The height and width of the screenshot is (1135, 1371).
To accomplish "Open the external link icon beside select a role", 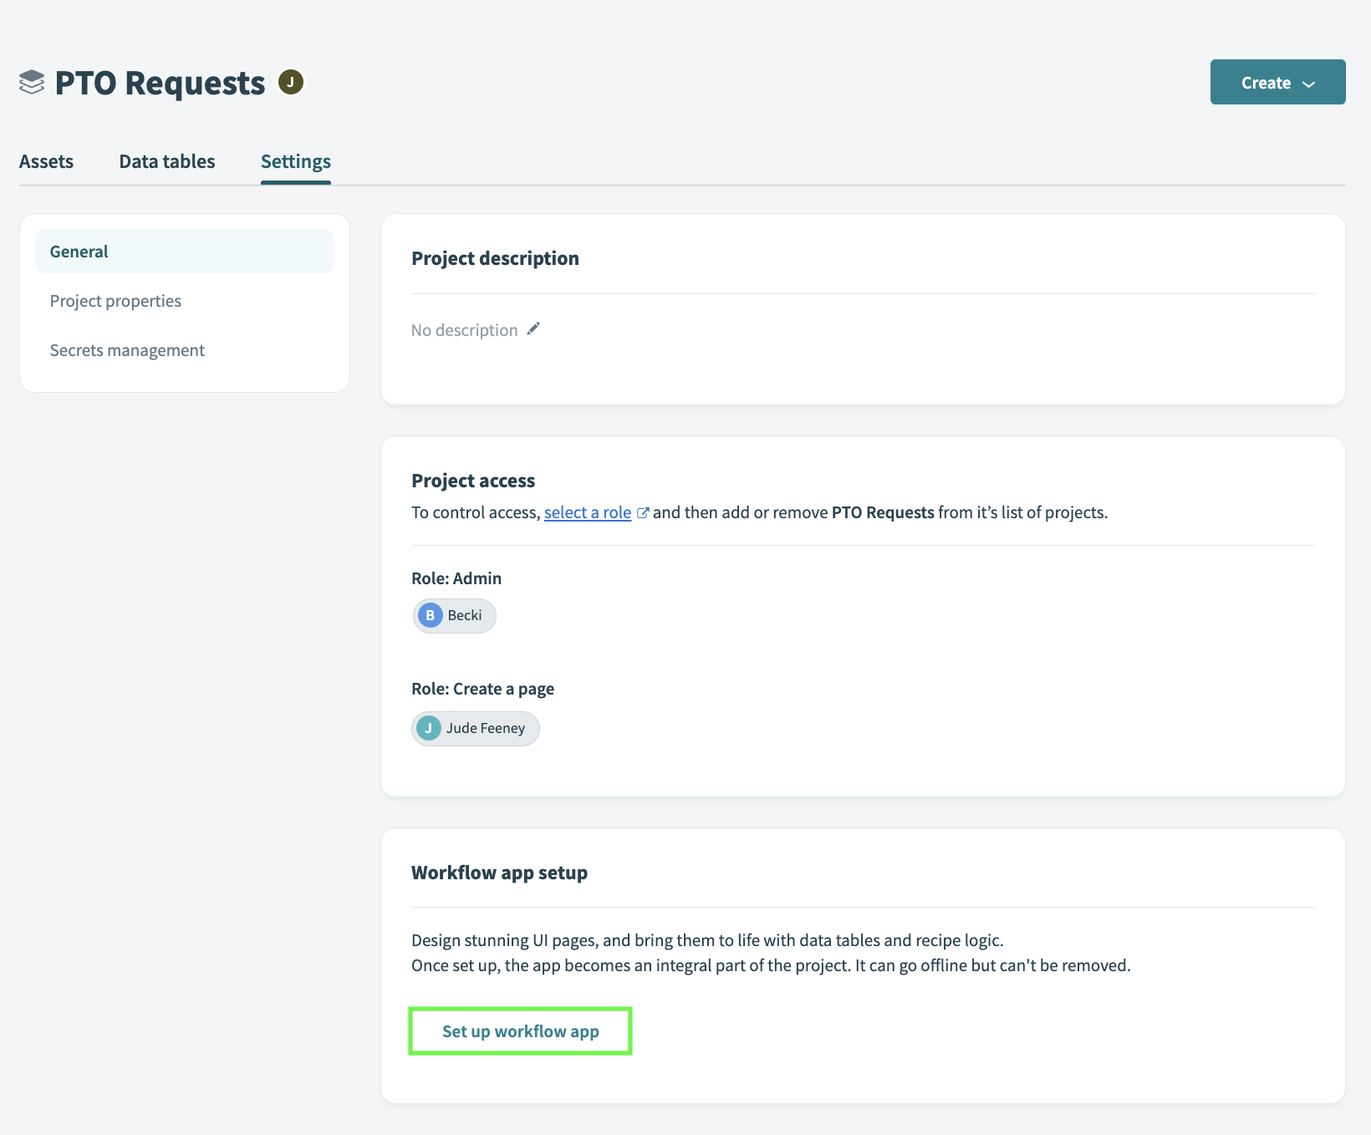I will [x=642, y=512].
